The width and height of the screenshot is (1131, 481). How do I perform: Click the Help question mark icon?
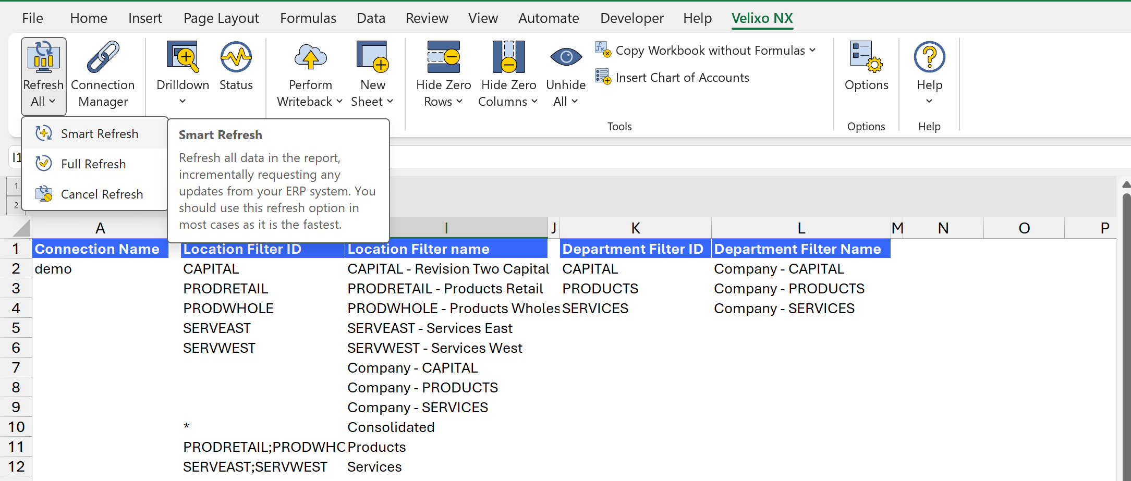pos(929,57)
